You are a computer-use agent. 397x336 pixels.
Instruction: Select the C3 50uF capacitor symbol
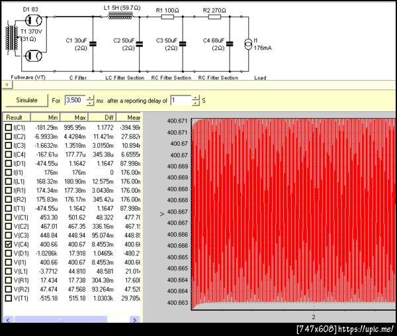point(183,44)
